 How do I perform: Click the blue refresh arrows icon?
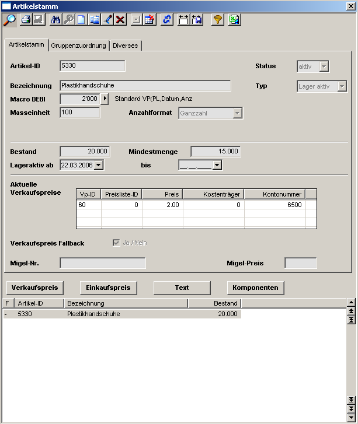[167, 20]
